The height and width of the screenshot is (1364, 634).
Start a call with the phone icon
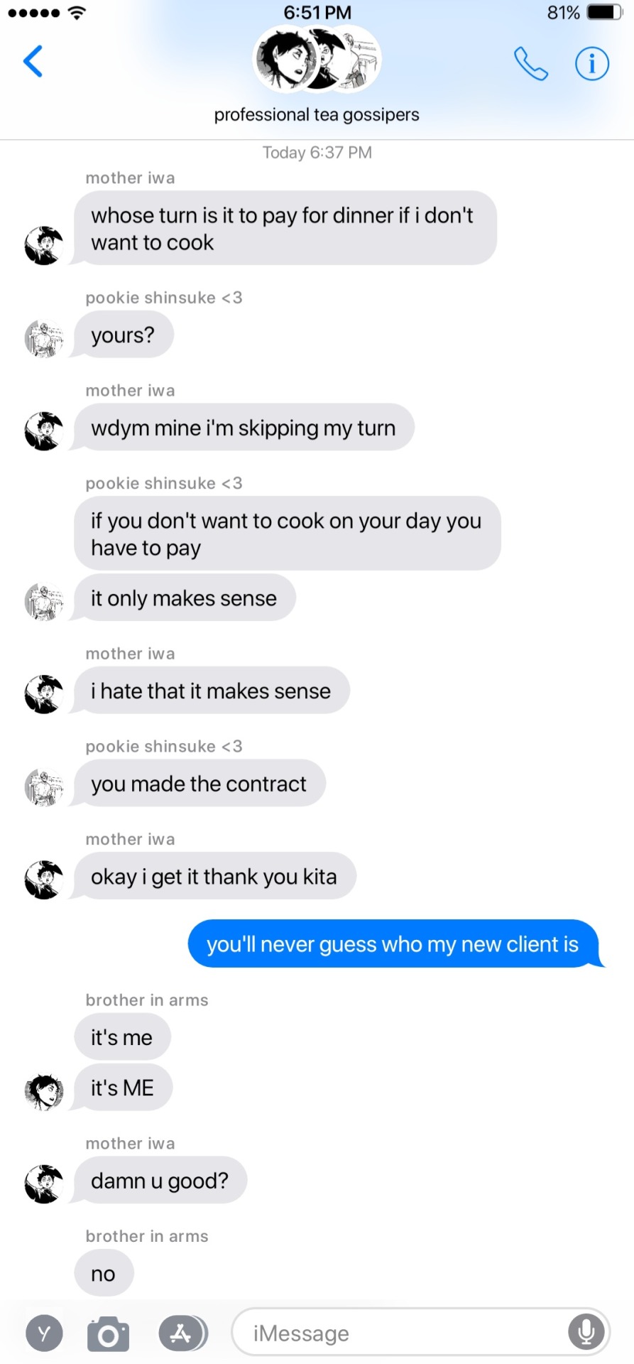point(531,64)
